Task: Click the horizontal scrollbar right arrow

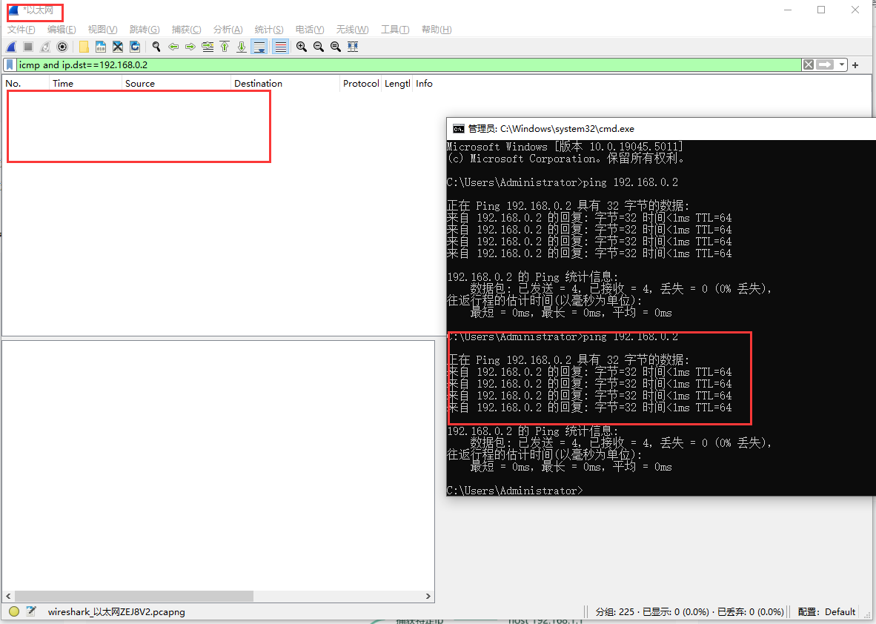Action: tap(428, 596)
